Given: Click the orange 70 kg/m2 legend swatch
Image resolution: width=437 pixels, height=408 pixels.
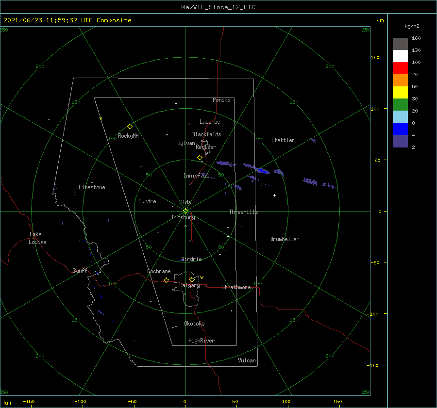Looking at the screenshot, I should tap(400, 80).
